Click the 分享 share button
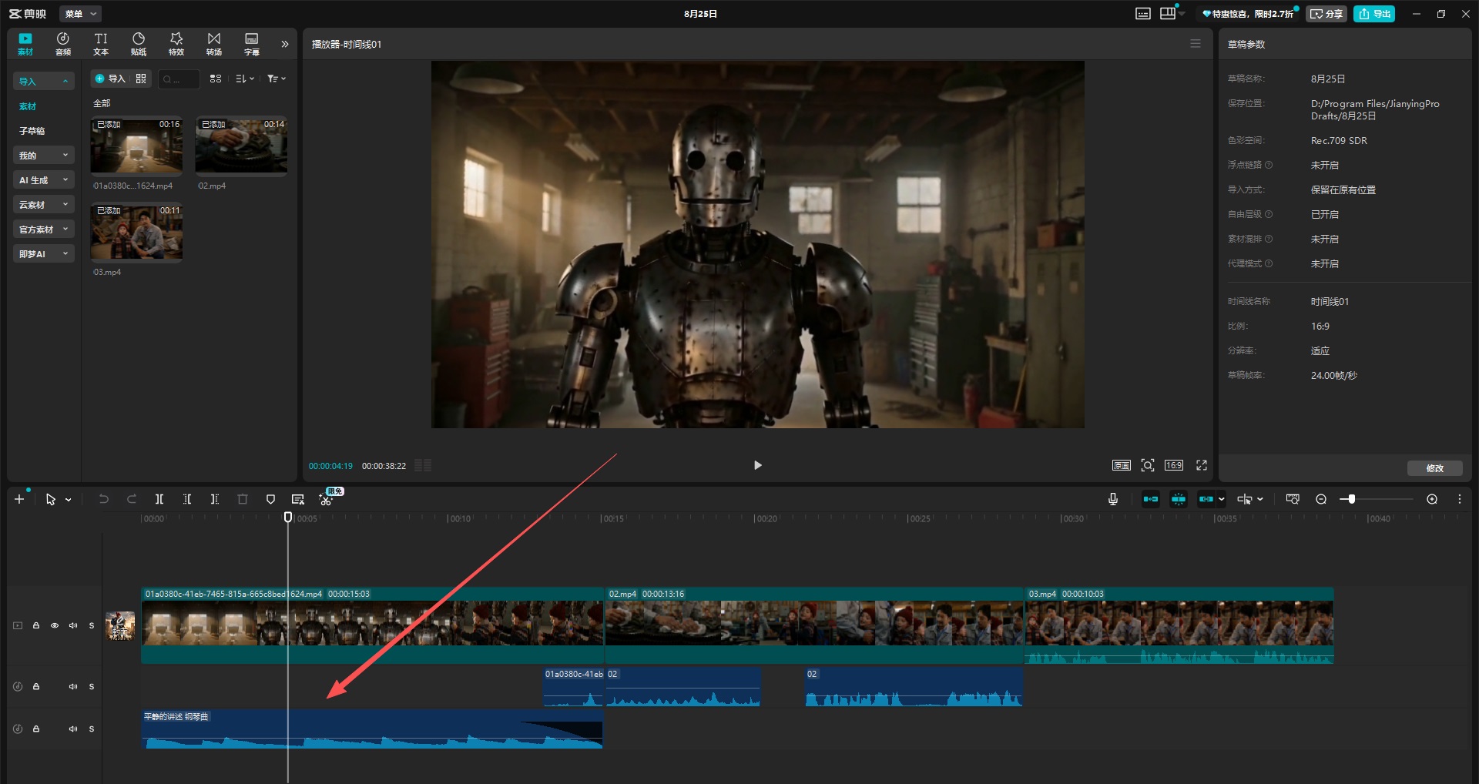This screenshot has height=784, width=1479. [1326, 14]
